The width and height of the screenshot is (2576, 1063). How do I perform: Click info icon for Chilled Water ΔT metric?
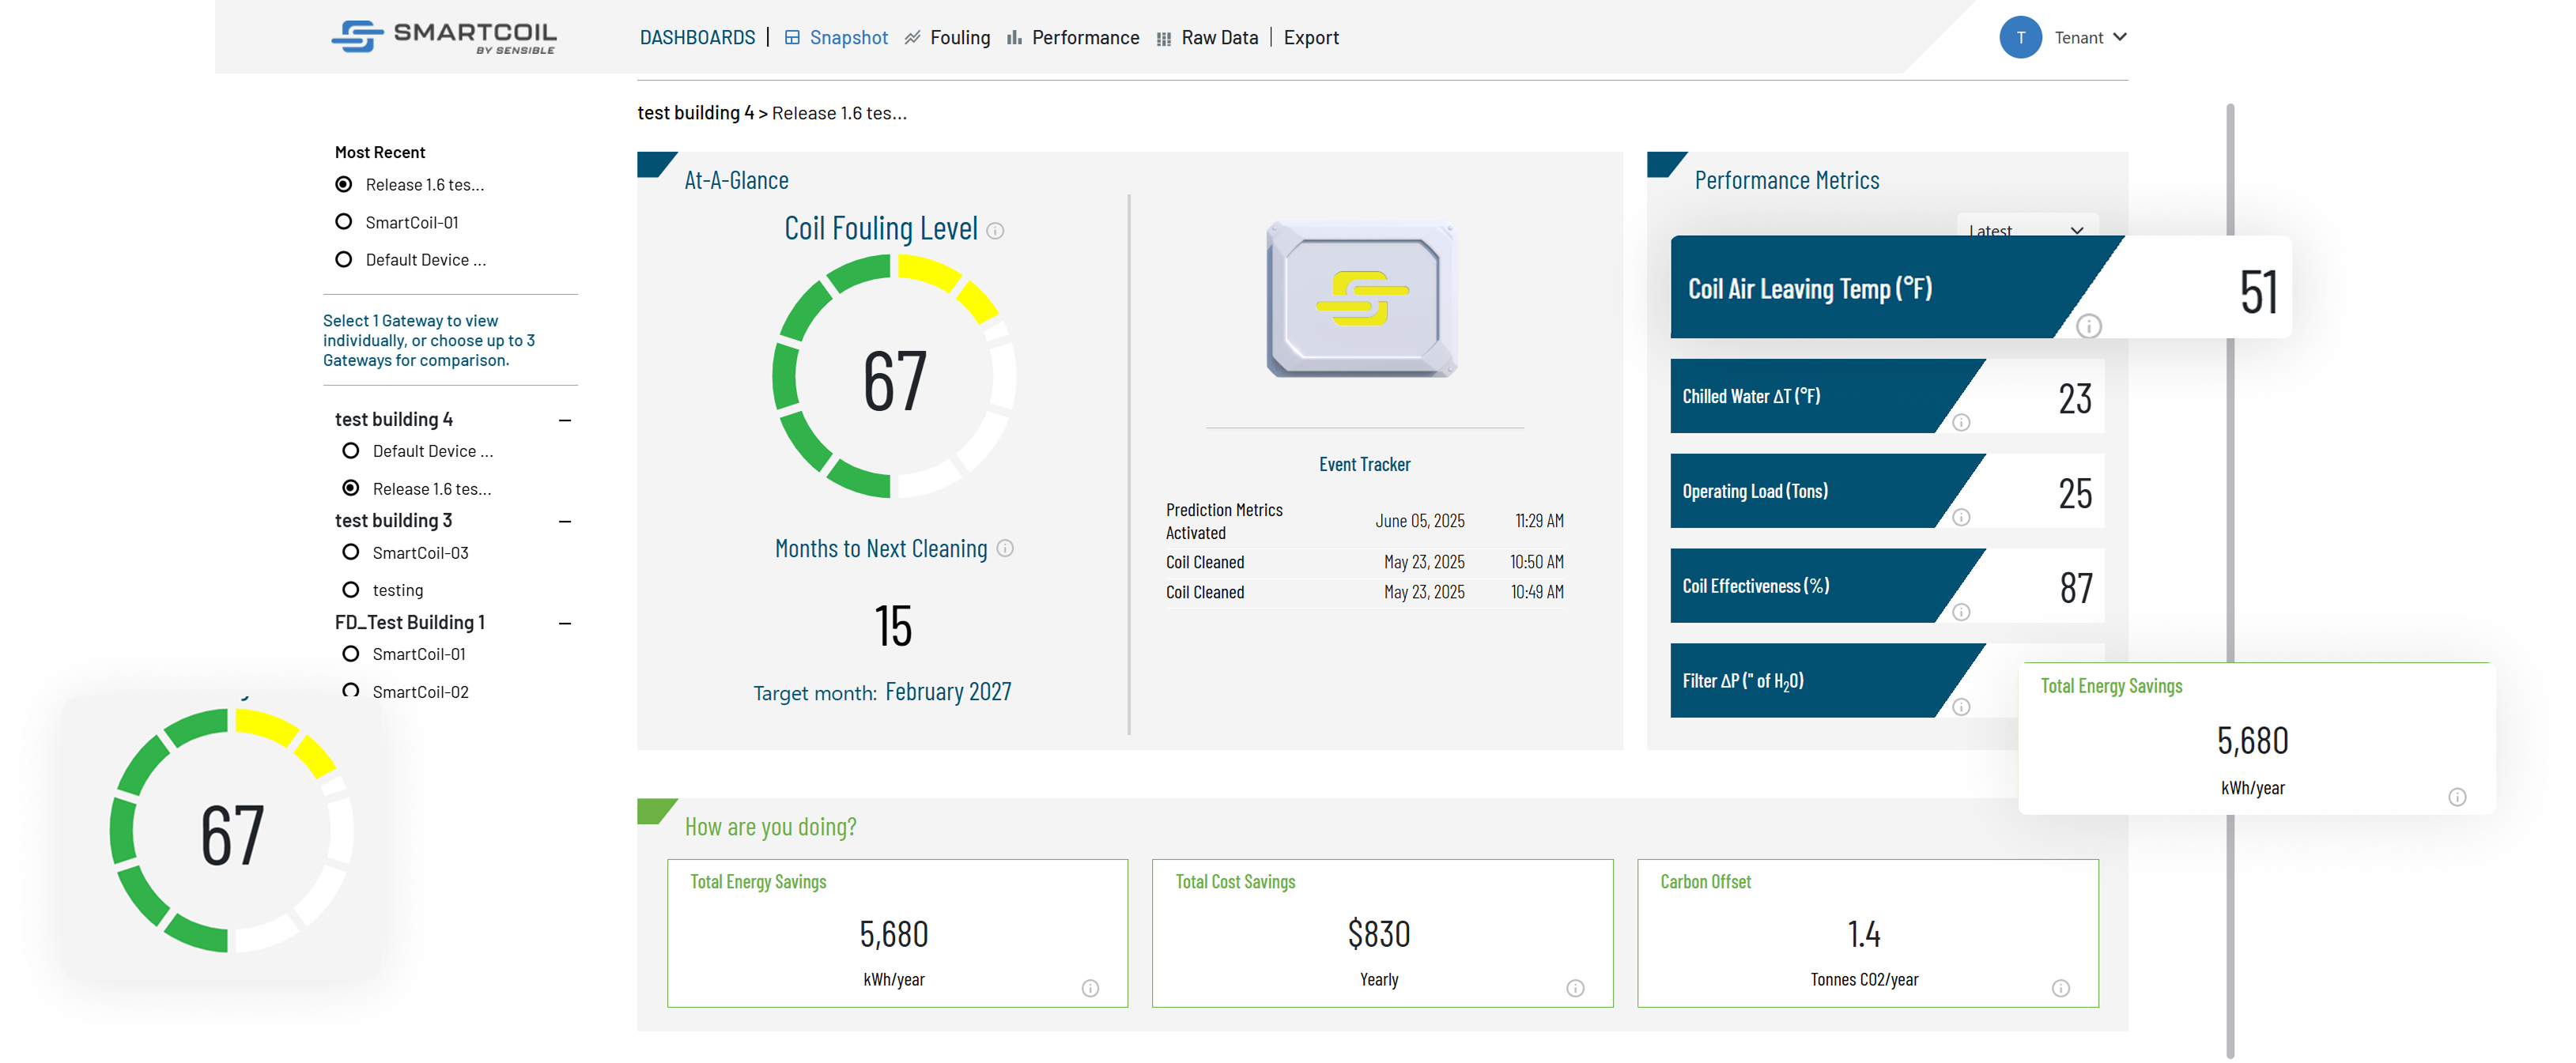click(1961, 422)
